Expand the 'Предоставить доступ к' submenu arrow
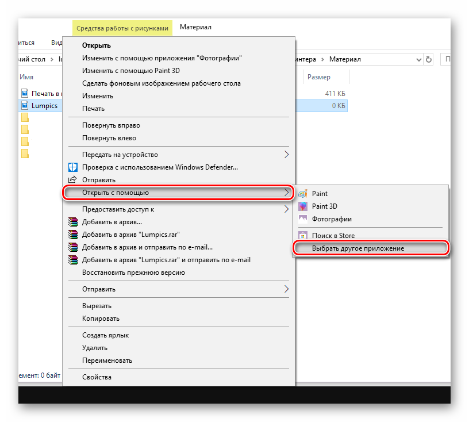This screenshot has height=422, width=469. [x=287, y=209]
